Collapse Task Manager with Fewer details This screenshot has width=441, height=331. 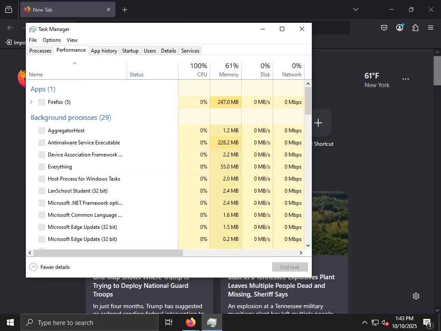point(50,267)
